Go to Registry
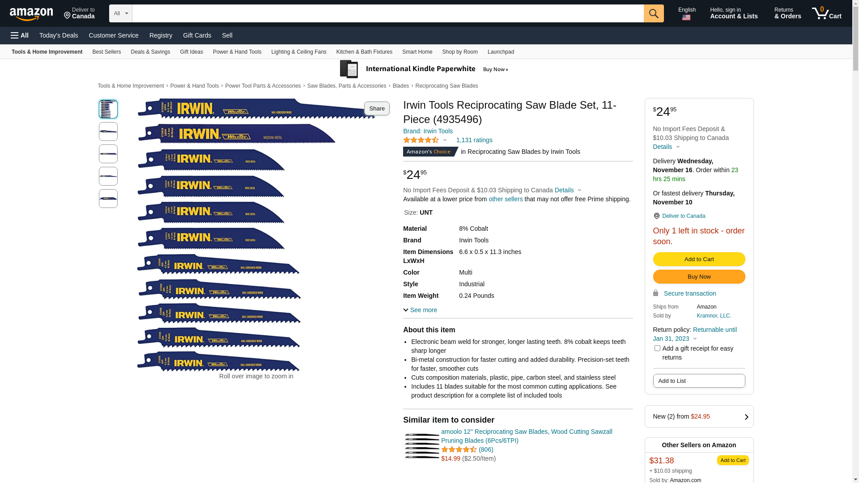This screenshot has width=859, height=483. (x=161, y=35)
